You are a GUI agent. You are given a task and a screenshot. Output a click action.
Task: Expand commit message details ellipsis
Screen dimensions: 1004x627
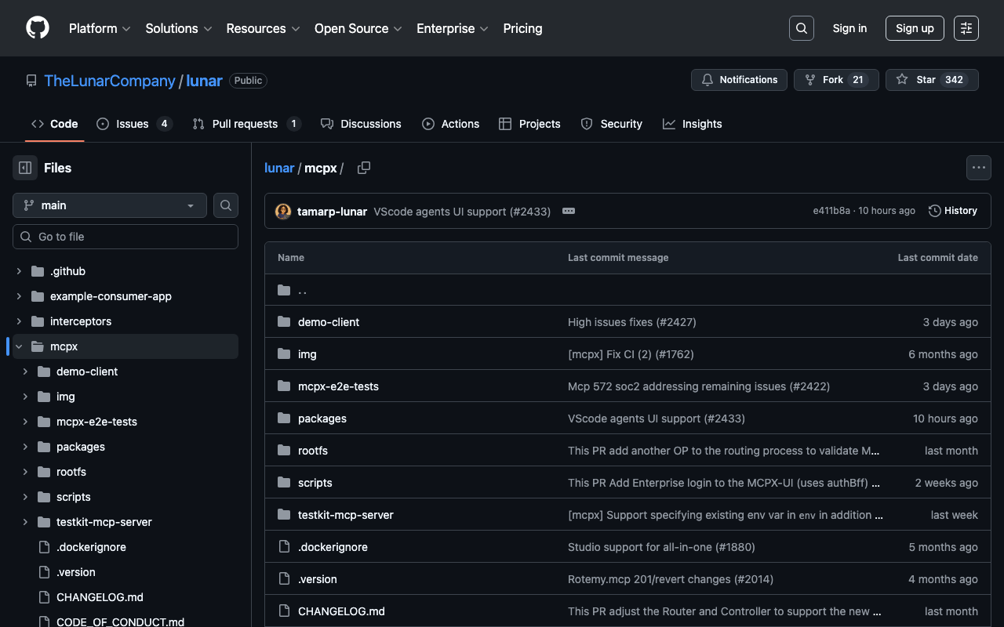(569, 211)
